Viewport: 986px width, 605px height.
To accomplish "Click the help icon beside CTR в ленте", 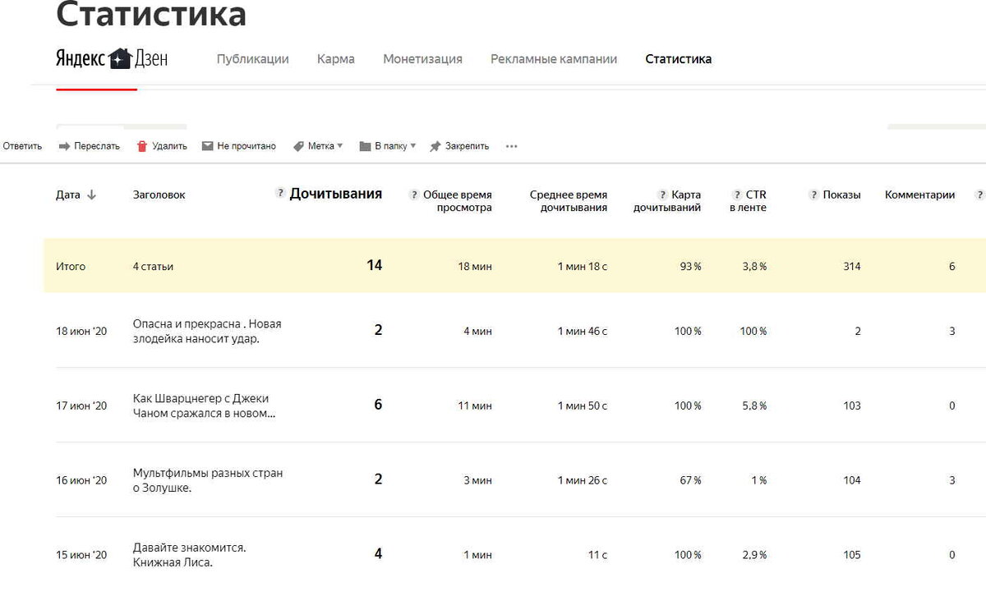I will pos(736,194).
